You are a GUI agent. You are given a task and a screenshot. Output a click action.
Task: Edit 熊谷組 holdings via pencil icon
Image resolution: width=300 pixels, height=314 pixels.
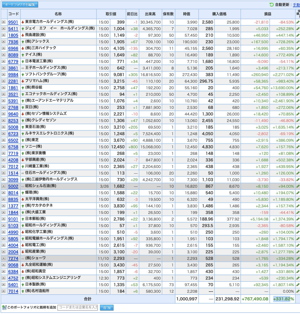coord(298,88)
